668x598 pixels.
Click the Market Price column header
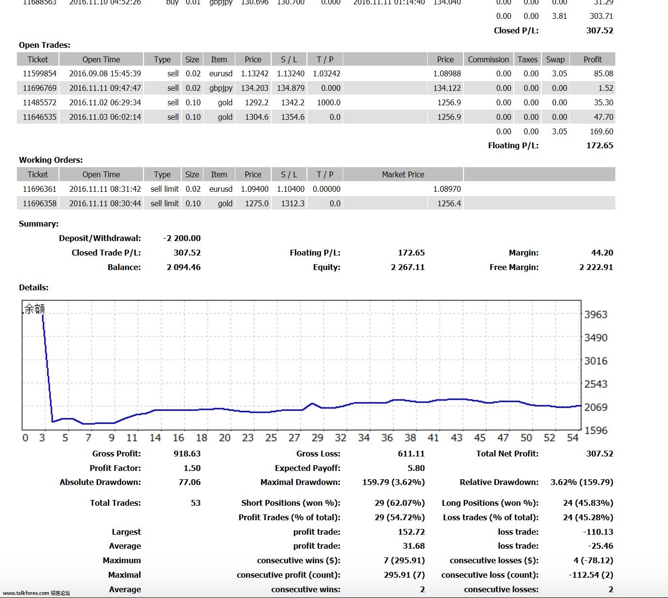click(403, 174)
